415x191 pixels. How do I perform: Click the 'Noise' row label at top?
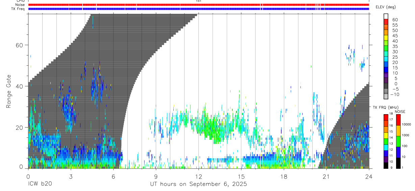(20, 5)
